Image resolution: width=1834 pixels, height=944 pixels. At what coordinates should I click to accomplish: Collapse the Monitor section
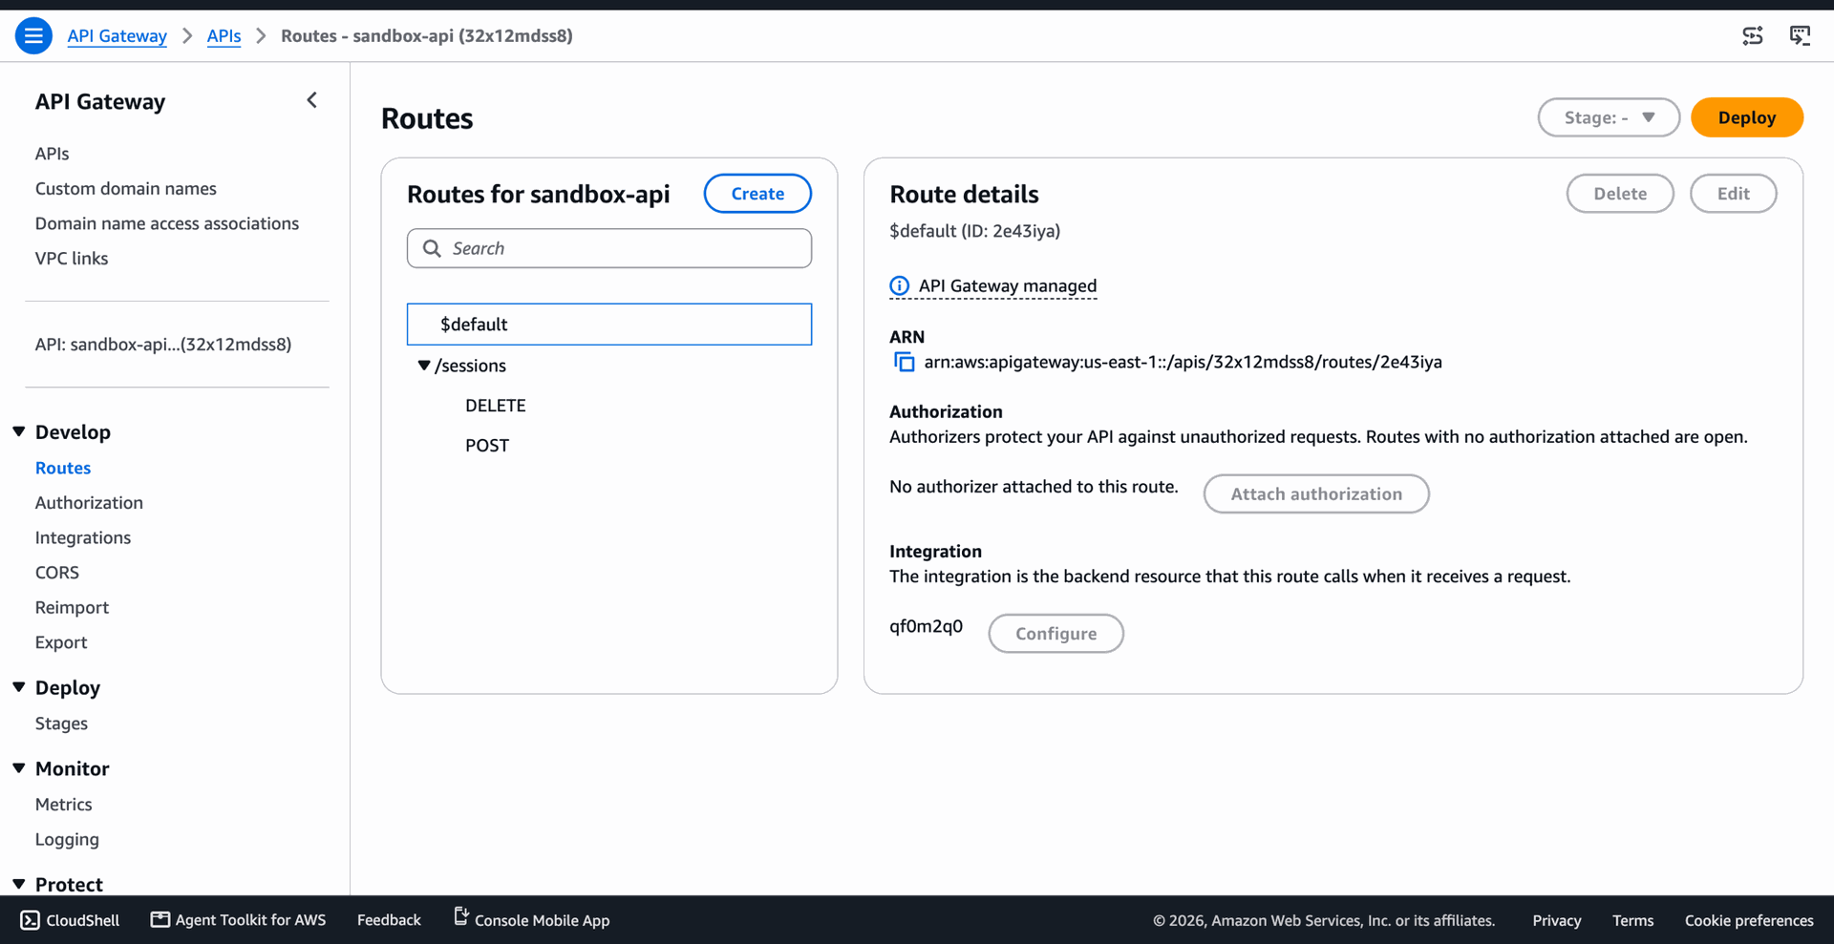coord(19,768)
